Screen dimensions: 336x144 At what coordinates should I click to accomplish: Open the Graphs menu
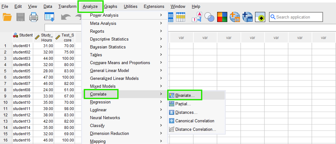pyautogui.click(x=110, y=6)
